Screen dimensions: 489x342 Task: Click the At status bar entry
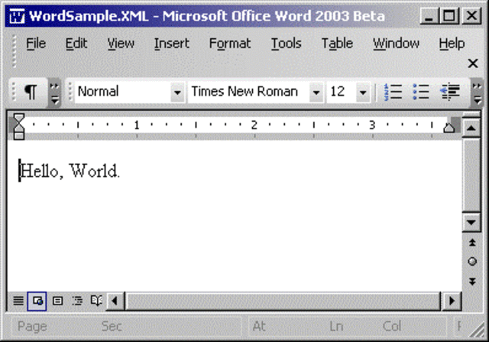point(259,327)
